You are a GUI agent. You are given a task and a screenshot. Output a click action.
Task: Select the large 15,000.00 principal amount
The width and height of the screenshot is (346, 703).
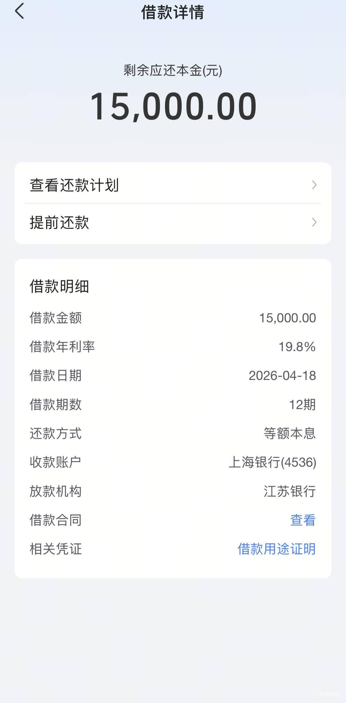[x=173, y=106]
